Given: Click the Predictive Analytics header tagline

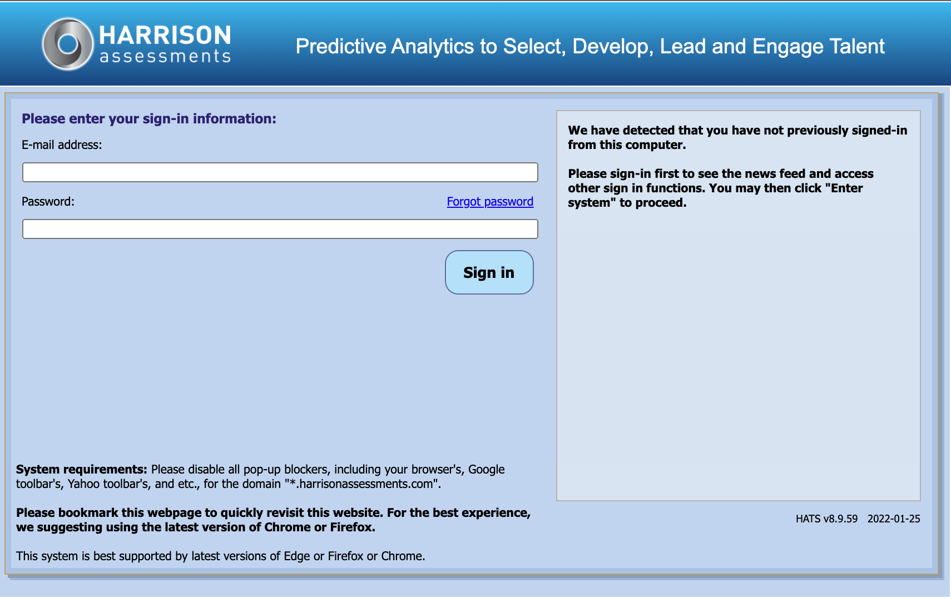Looking at the screenshot, I should (x=590, y=46).
